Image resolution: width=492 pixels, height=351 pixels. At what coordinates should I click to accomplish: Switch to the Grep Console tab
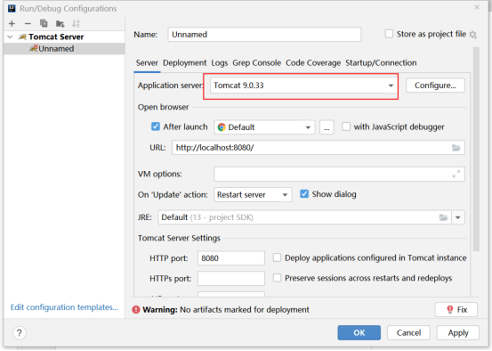256,63
